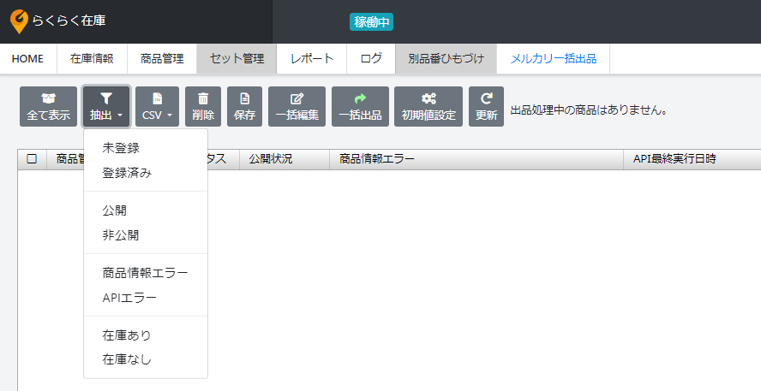Open the ログ tab
The height and width of the screenshot is (391, 761).
pos(371,59)
